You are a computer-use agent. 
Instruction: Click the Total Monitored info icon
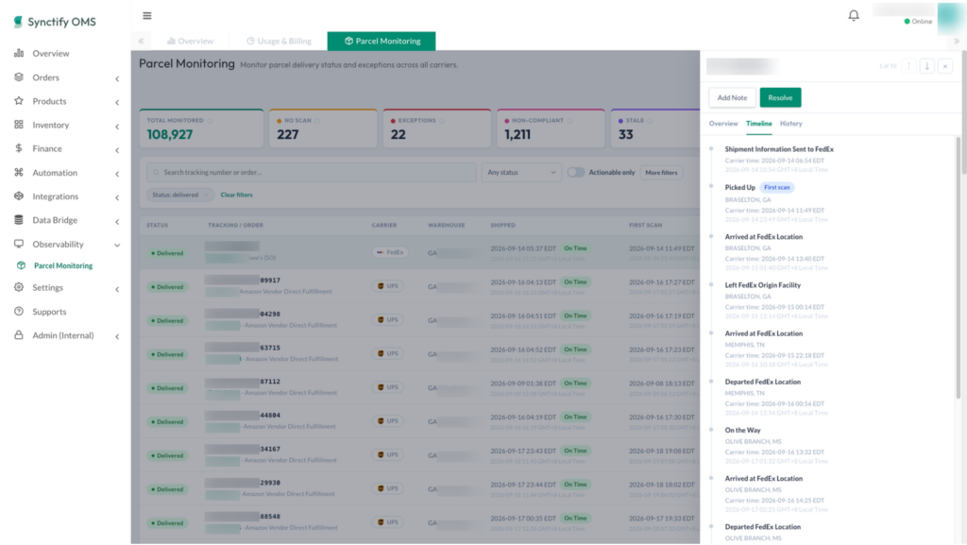tap(210, 121)
